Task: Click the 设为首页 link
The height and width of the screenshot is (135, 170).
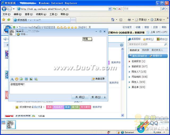Action: pos(127,27)
